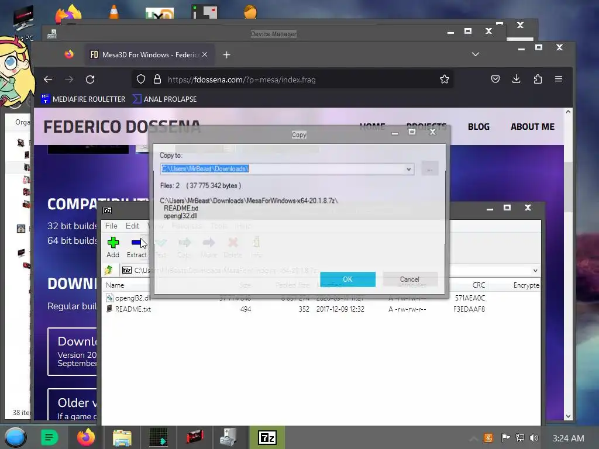Open the File menu in 7-Zip
This screenshot has height=449, width=599.
(x=111, y=226)
